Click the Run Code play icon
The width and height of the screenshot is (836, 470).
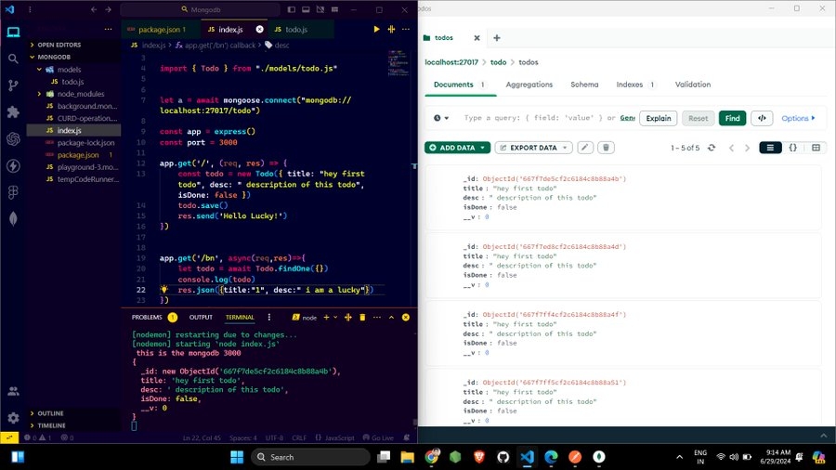point(376,30)
